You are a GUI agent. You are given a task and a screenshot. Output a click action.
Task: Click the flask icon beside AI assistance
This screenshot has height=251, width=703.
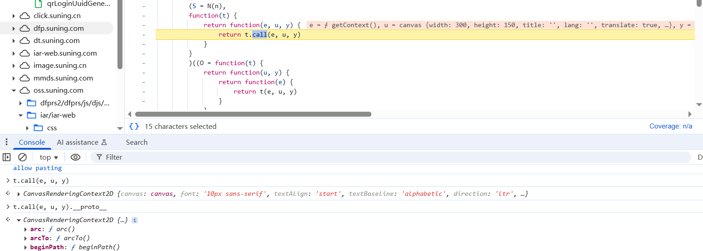(104, 142)
